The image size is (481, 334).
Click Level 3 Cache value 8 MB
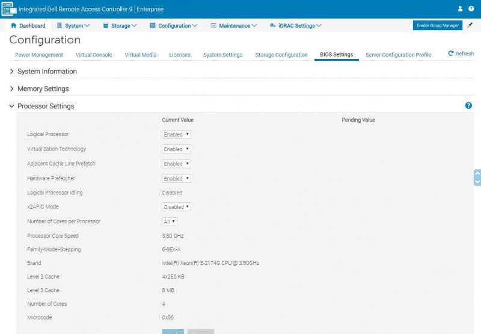coord(168,290)
